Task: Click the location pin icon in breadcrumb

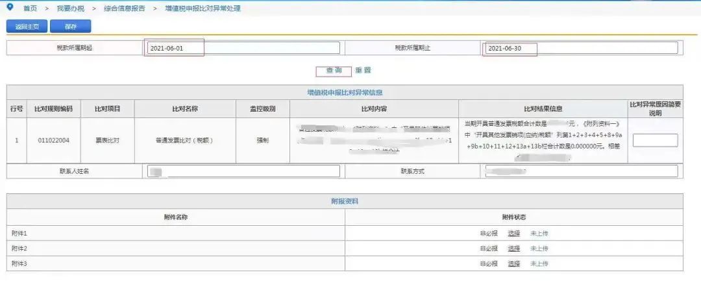Action: [x=10, y=7]
